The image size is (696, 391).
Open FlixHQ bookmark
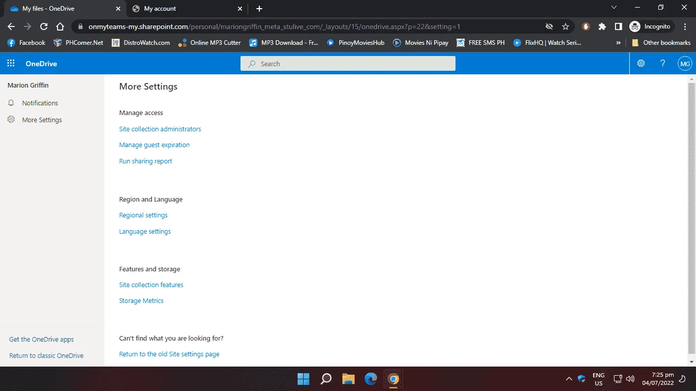click(547, 43)
